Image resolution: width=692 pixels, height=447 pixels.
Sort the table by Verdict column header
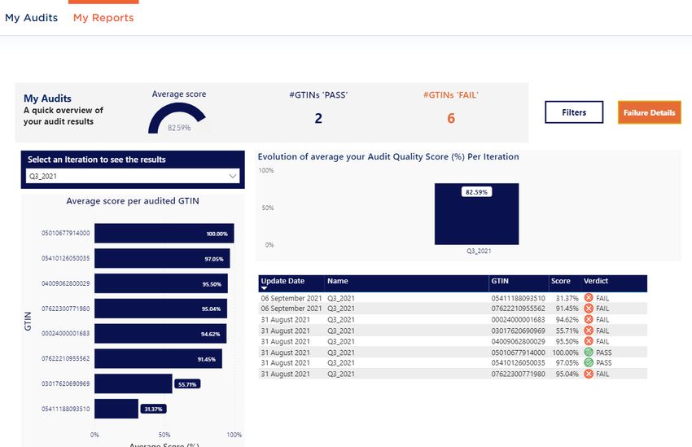click(596, 281)
